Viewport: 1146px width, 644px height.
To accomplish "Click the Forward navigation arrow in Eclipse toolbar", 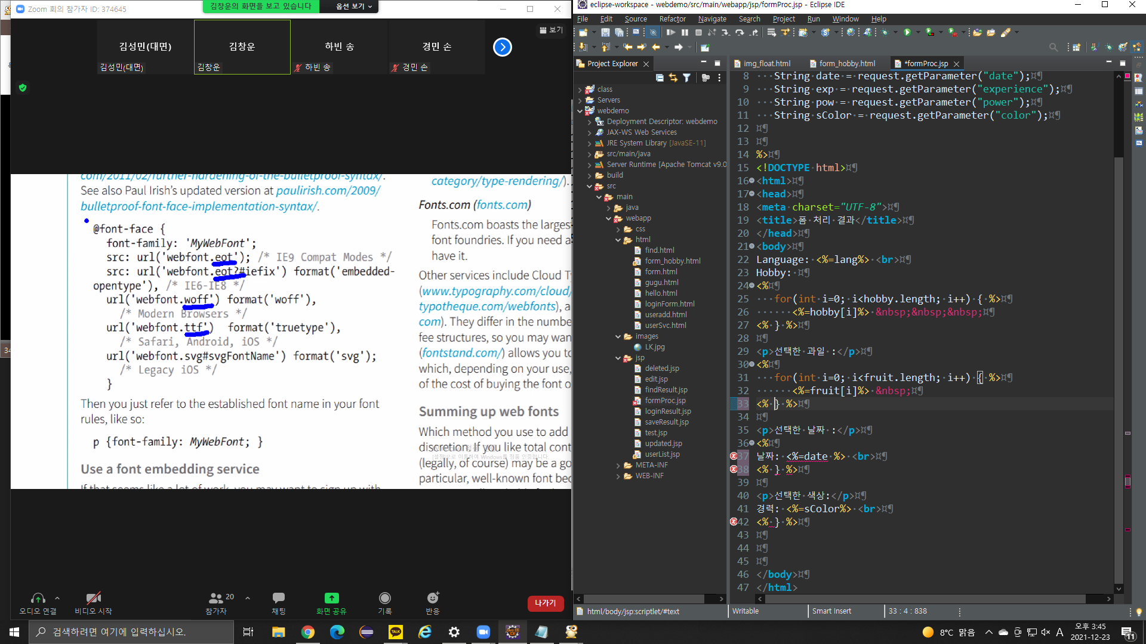I will pyautogui.click(x=679, y=47).
